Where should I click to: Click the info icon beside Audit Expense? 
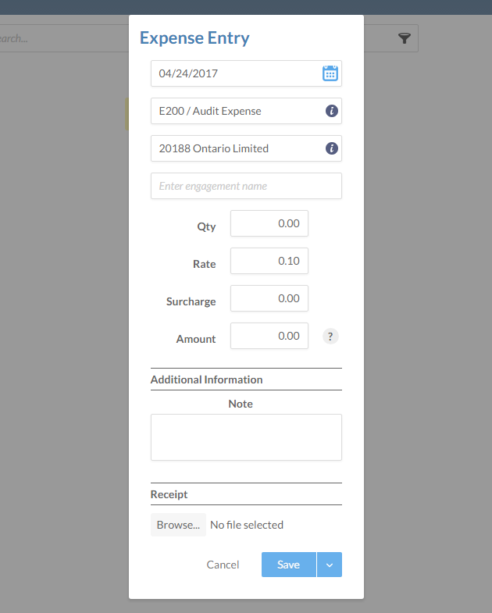(x=331, y=111)
